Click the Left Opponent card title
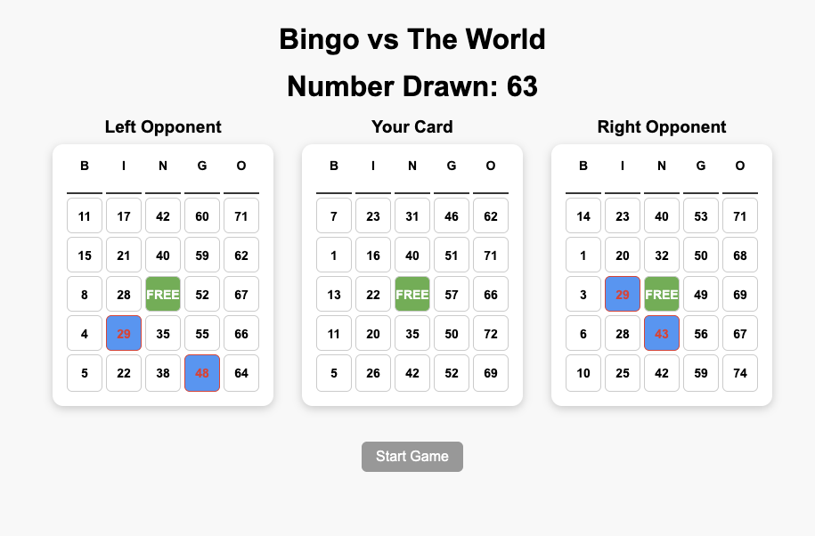815x536 pixels. pos(163,127)
